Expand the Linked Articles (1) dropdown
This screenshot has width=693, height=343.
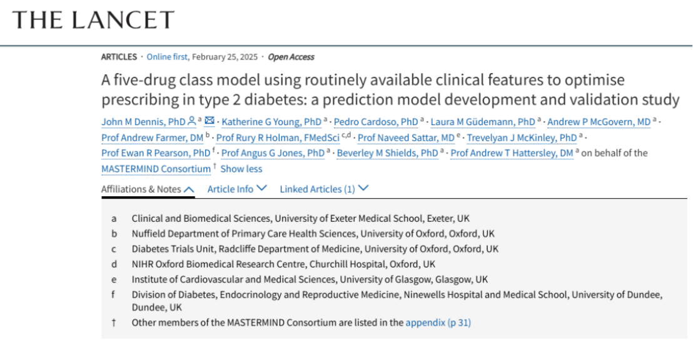click(324, 189)
